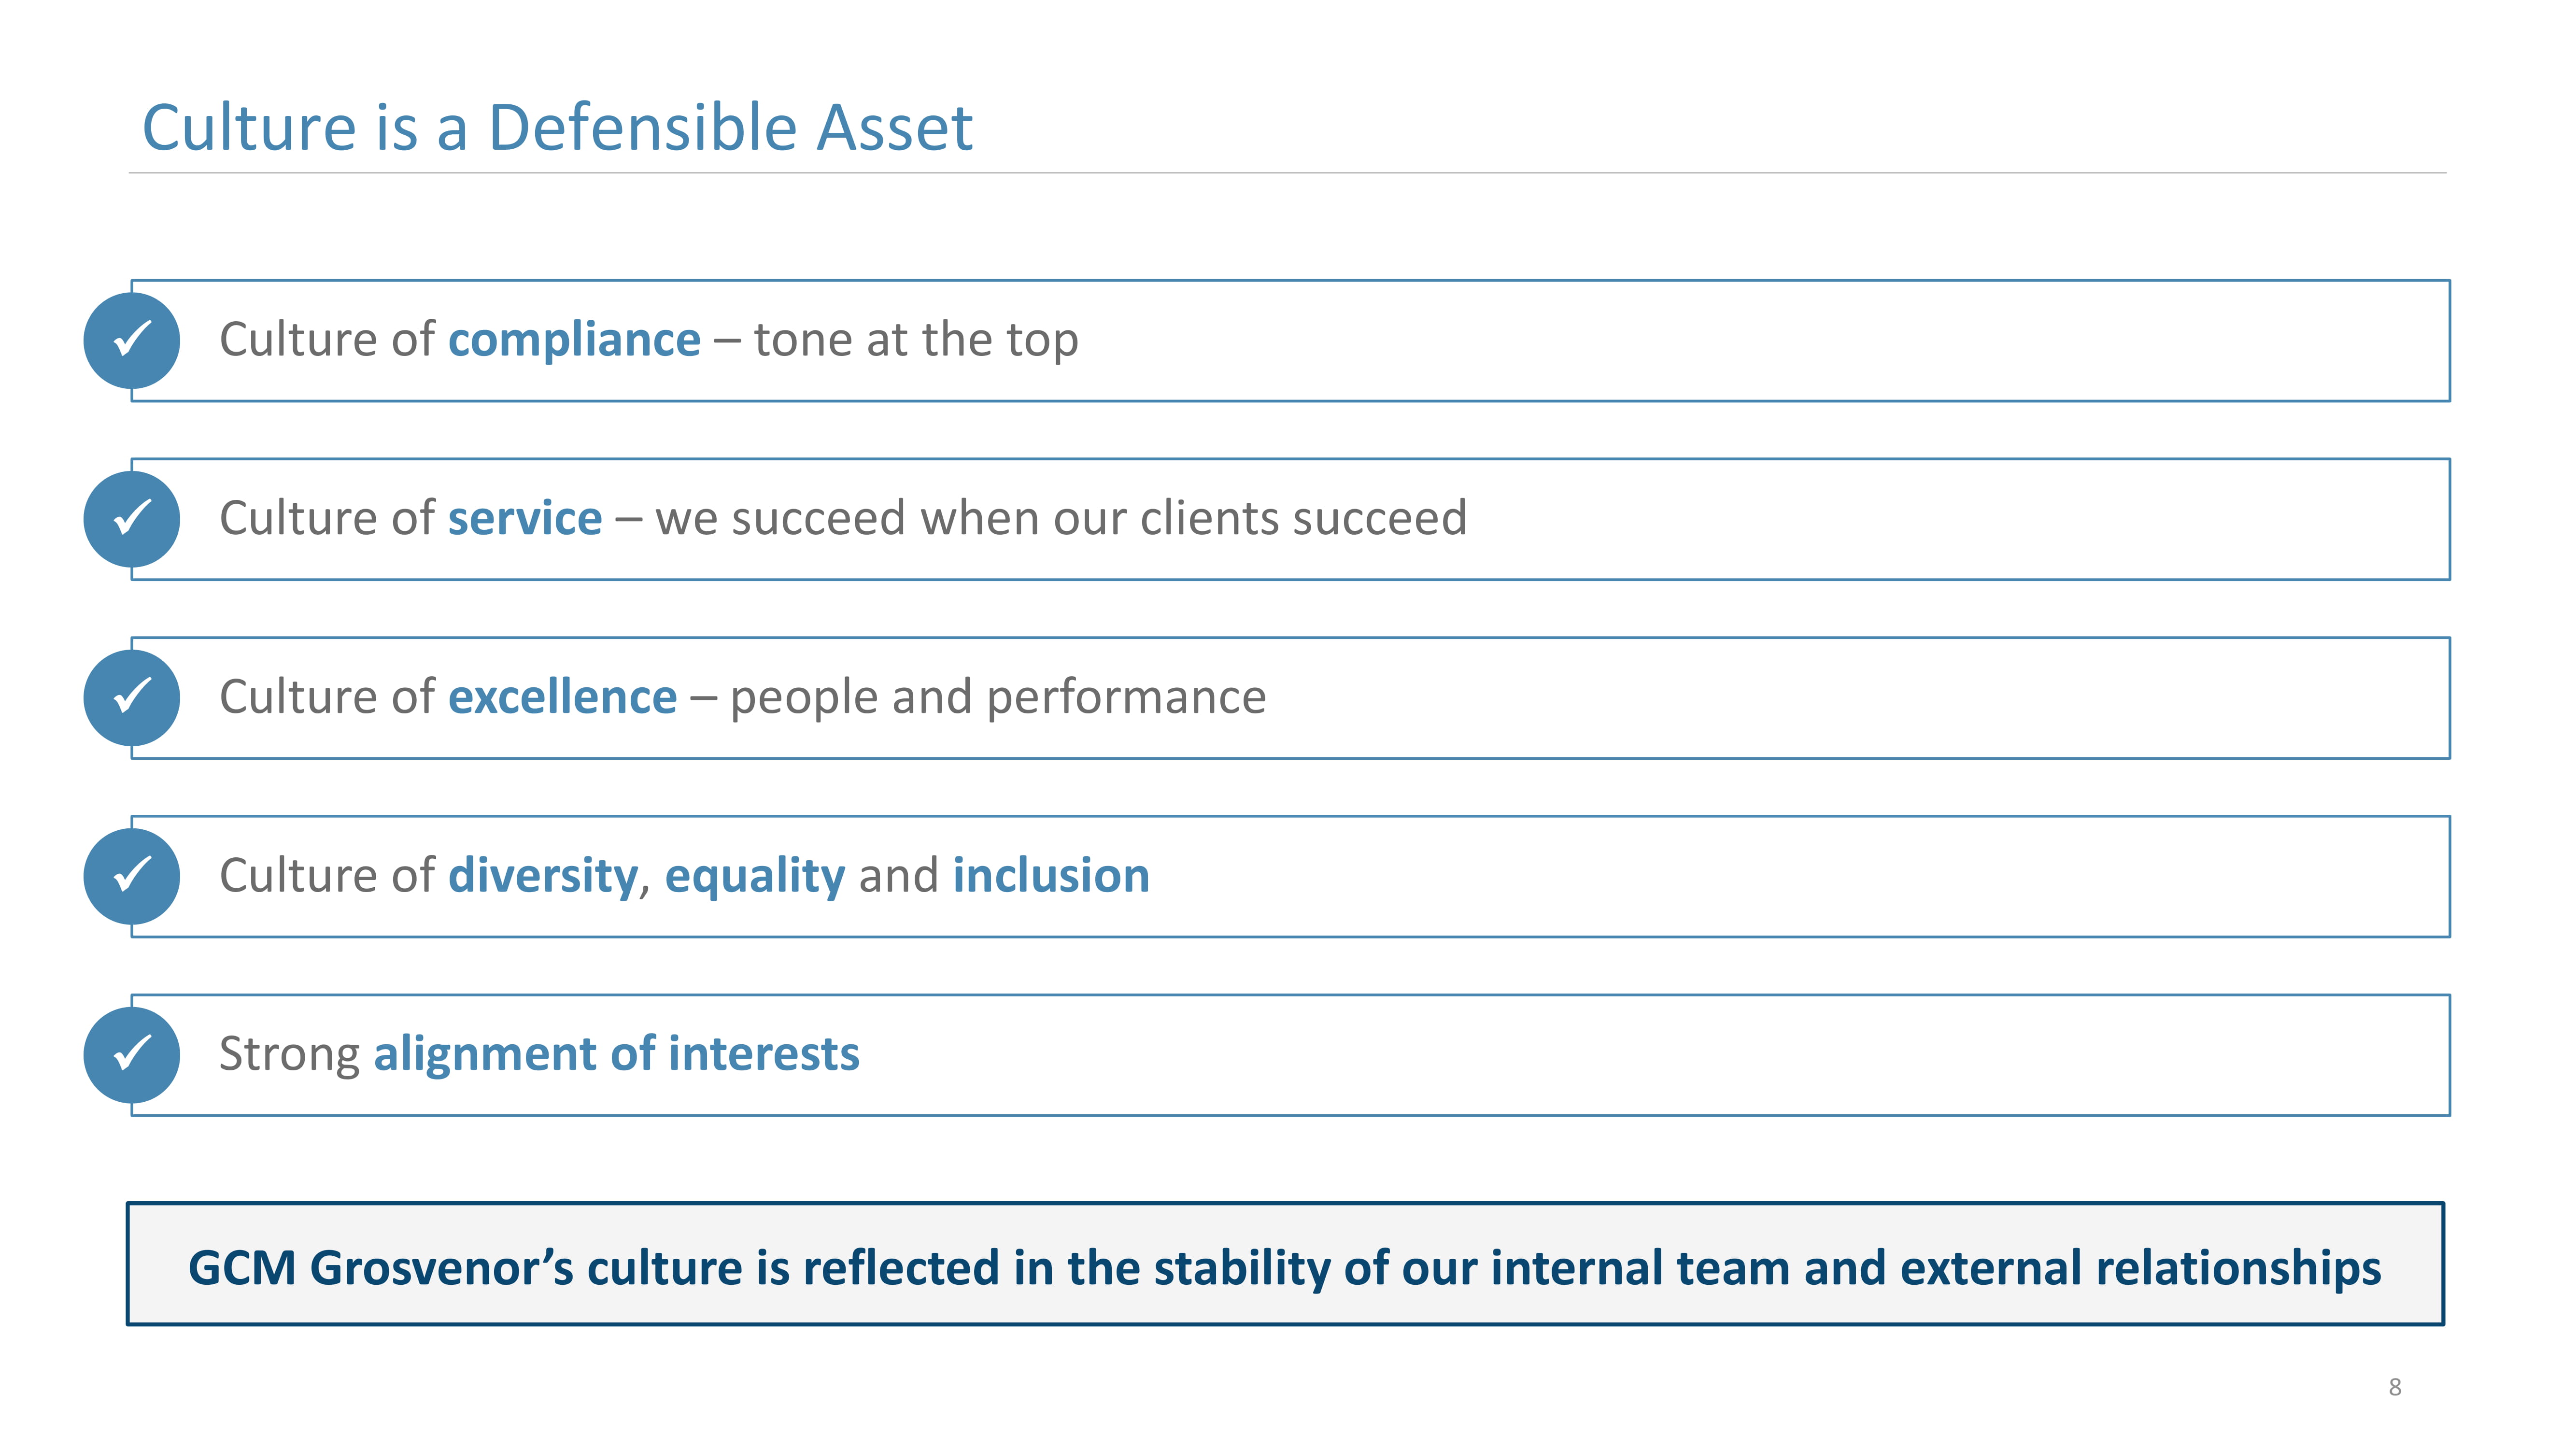
Task: Click the 'tone at the top' text
Action: click(916, 340)
